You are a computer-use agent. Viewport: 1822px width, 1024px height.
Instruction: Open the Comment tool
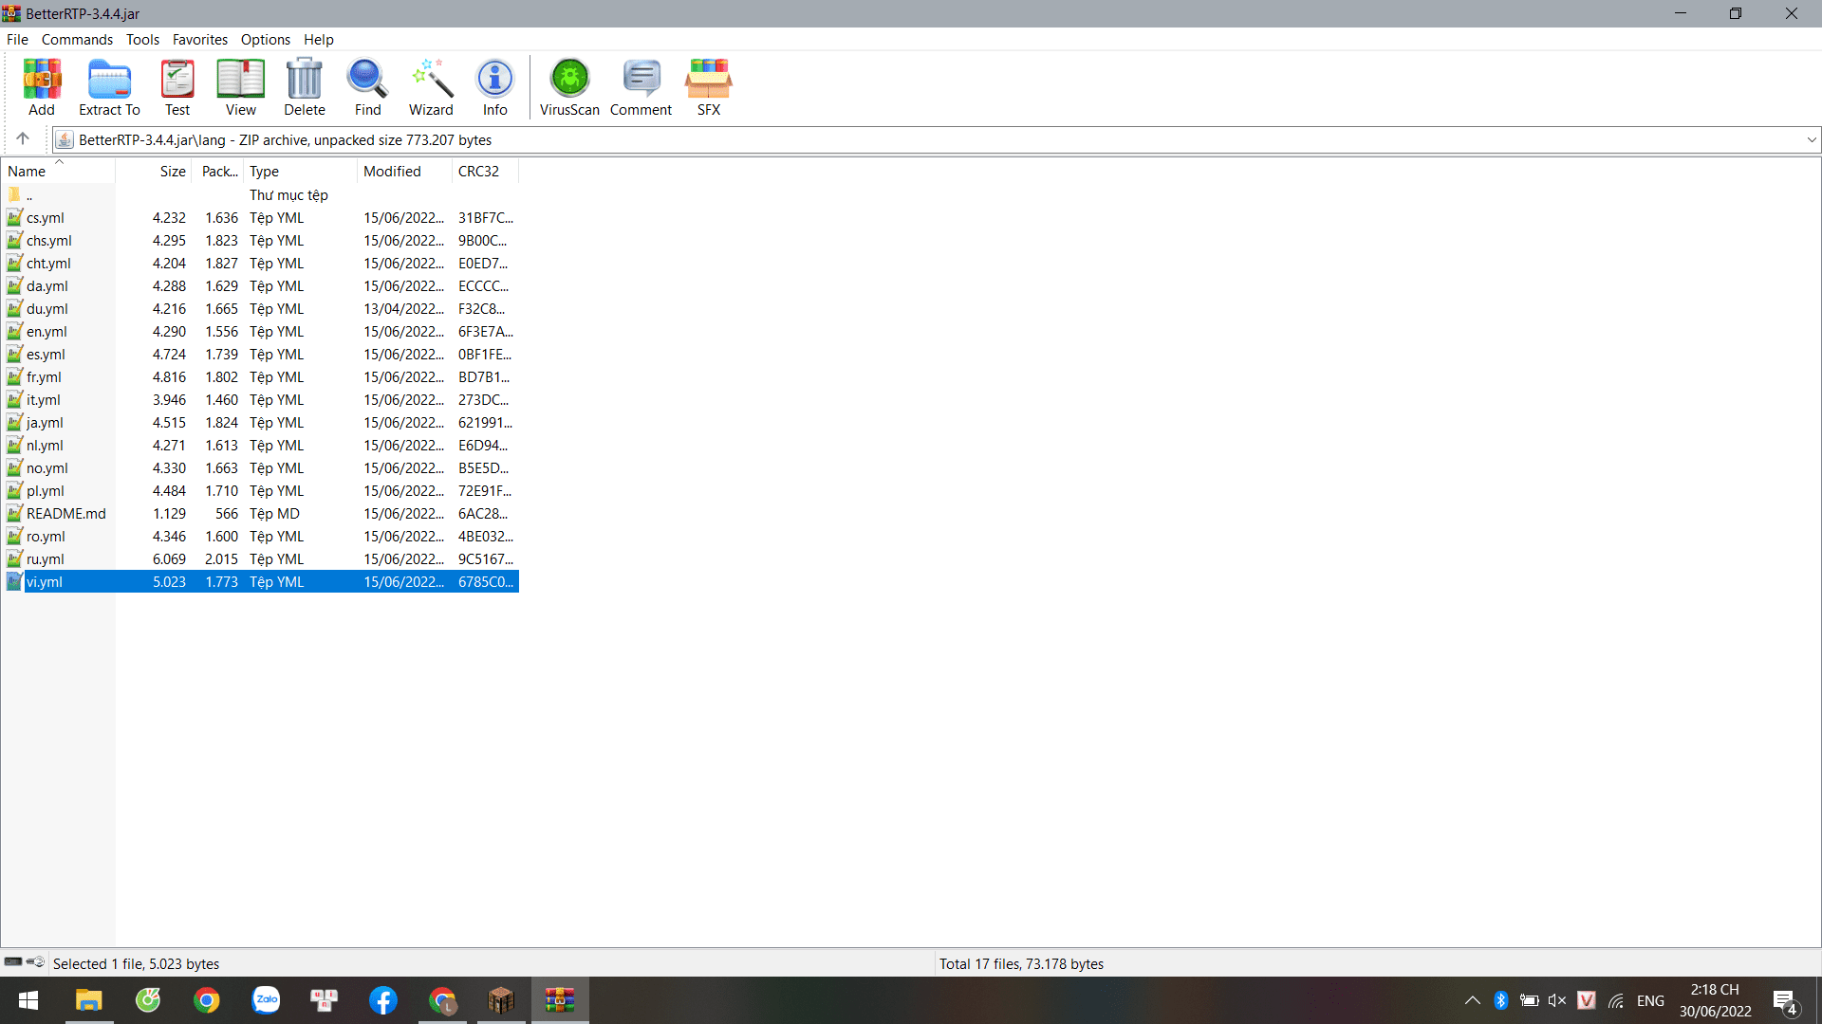tap(641, 86)
